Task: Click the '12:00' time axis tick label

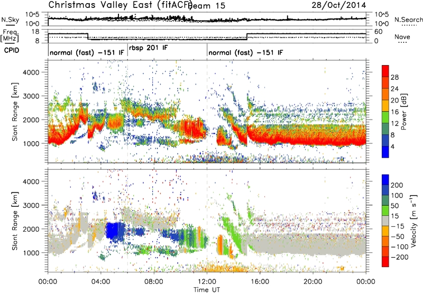Action: [x=207, y=282]
